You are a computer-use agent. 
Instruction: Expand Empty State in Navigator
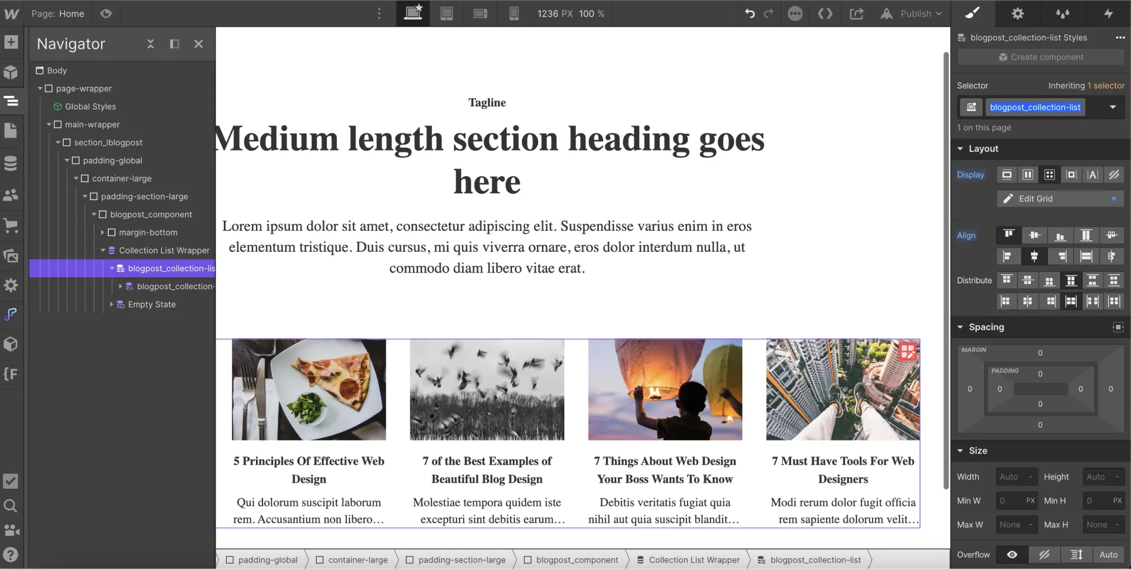(x=111, y=305)
